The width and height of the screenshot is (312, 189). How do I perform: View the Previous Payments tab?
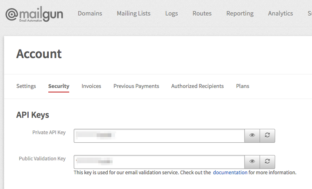tap(136, 86)
